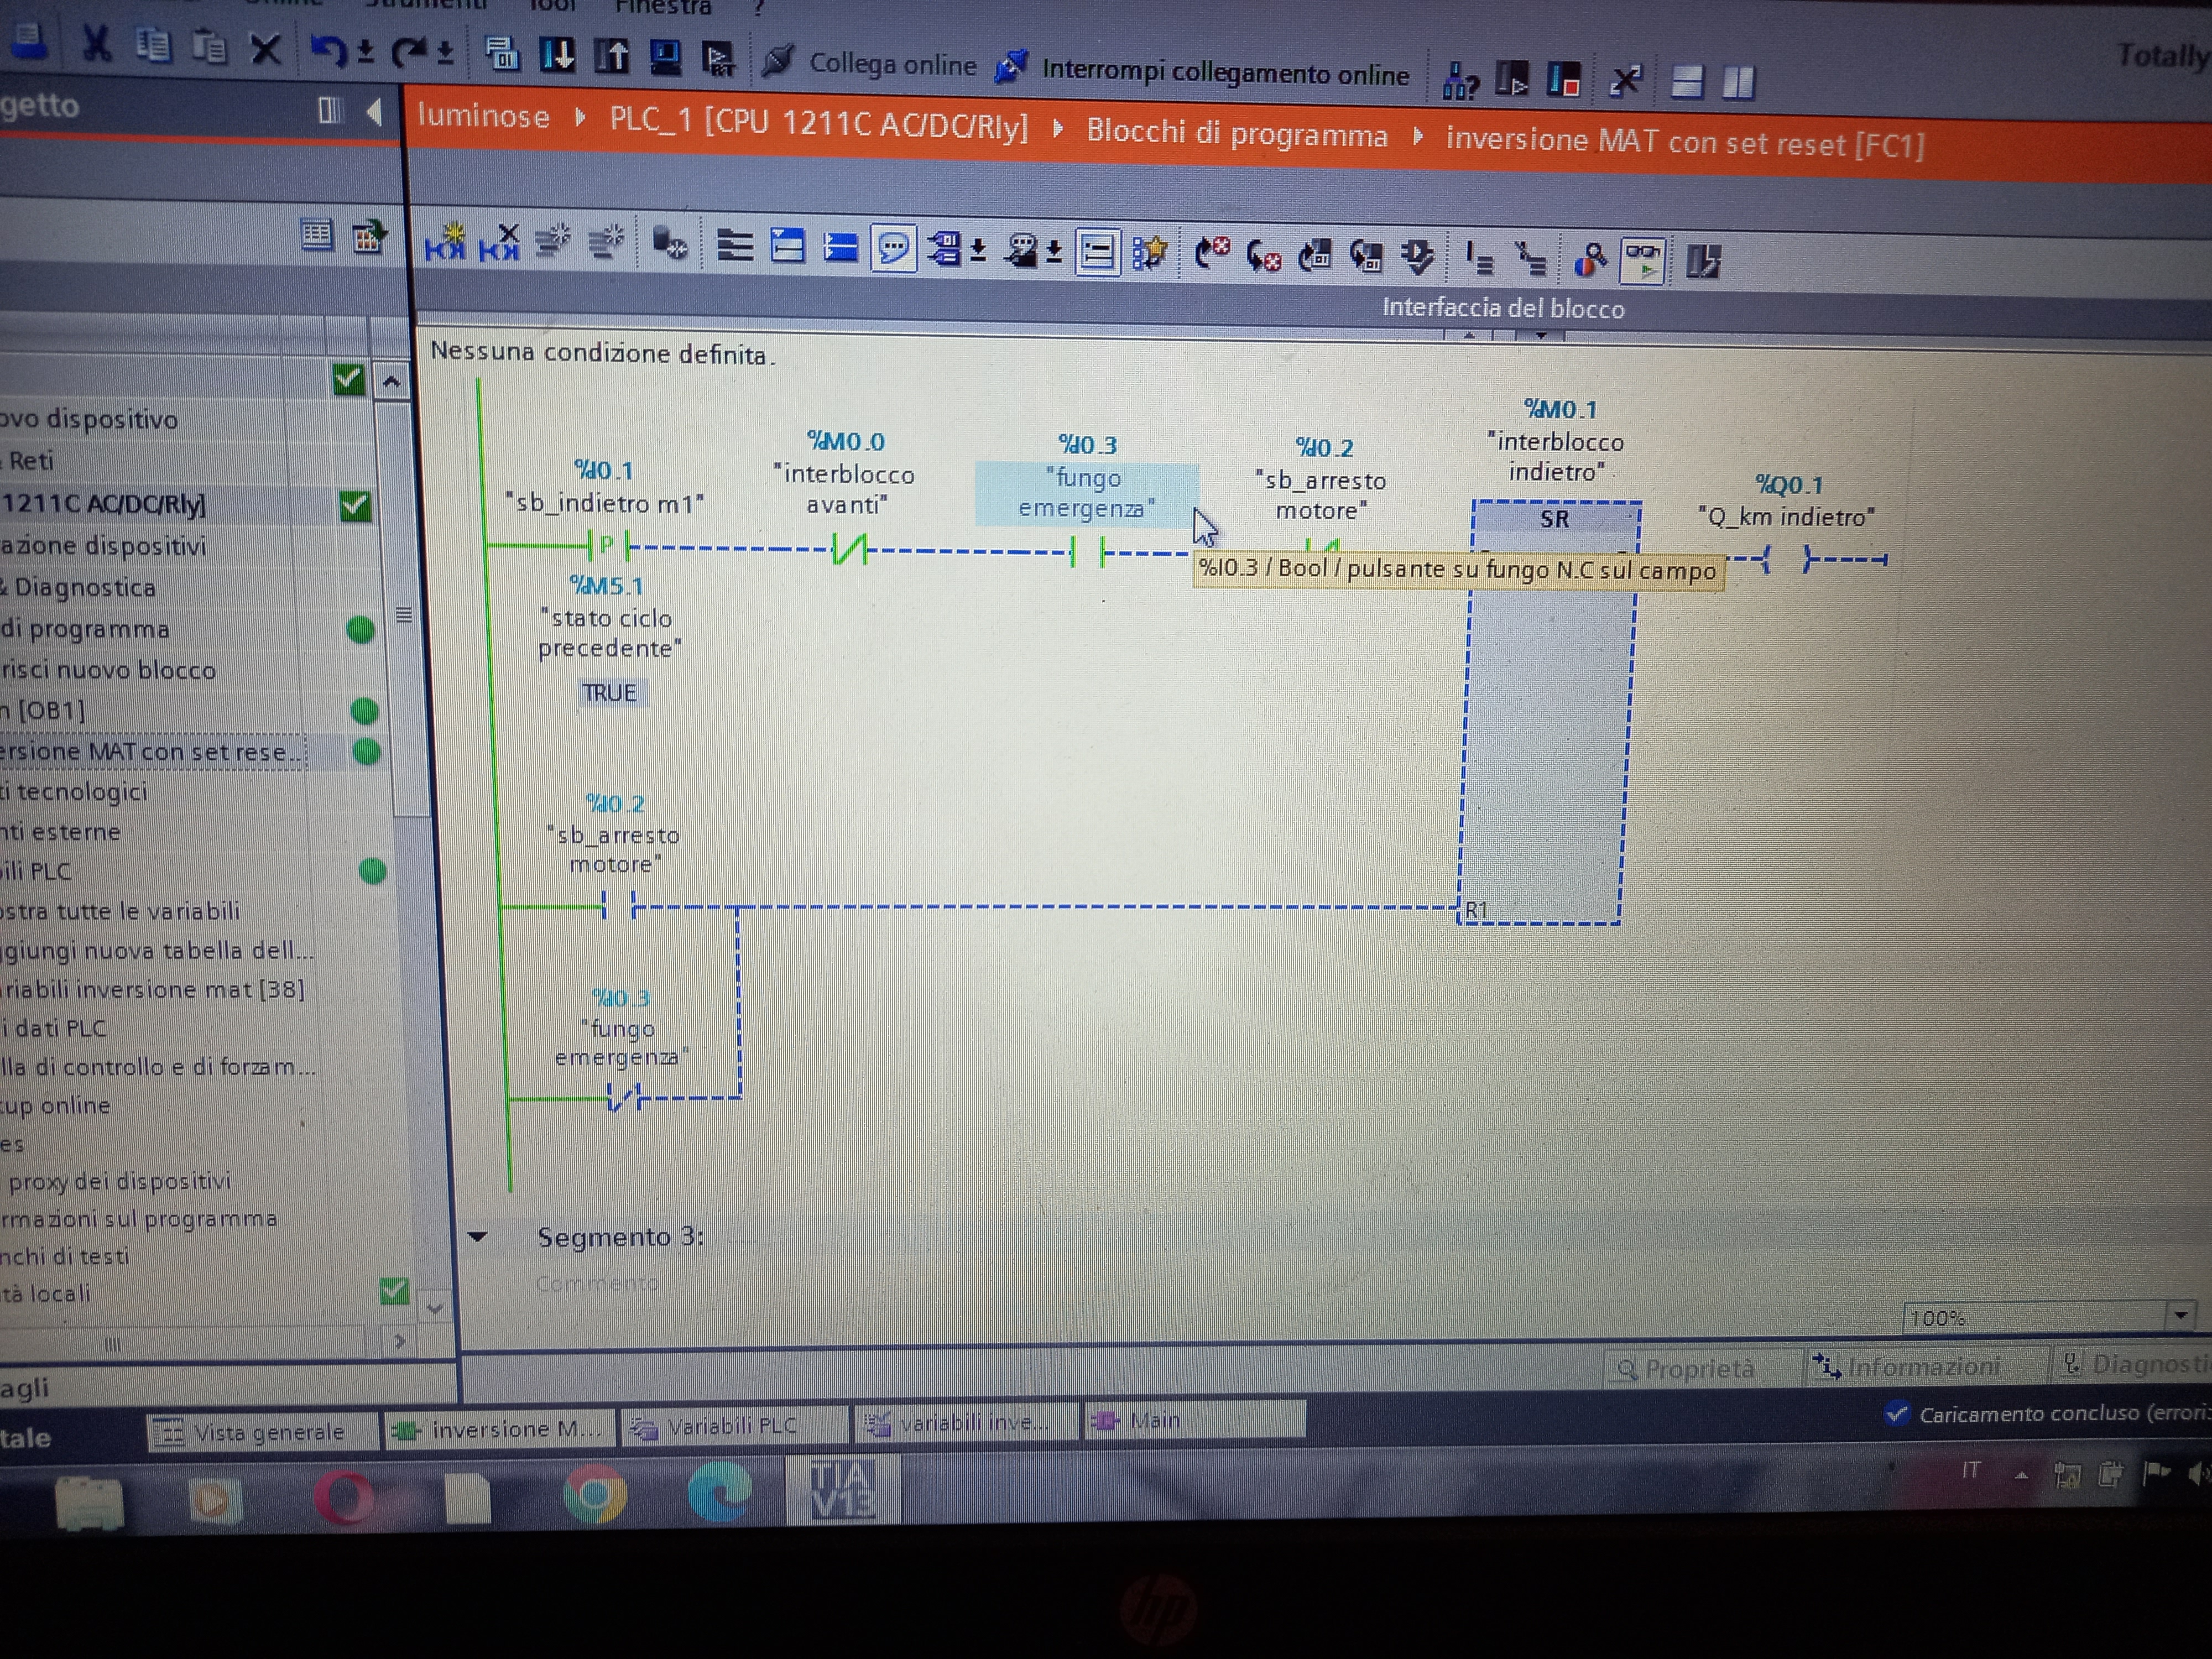Select Q_km indietro output coil
Image resolution: width=2212 pixels, height=1659 pixels.
coord(1786,560)
